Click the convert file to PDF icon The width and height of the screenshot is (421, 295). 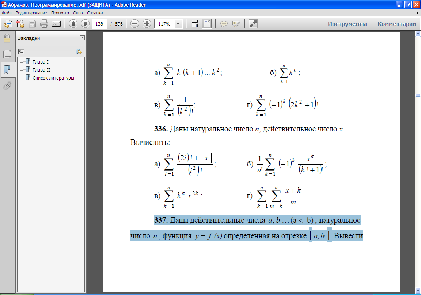[x=20, y=24]
